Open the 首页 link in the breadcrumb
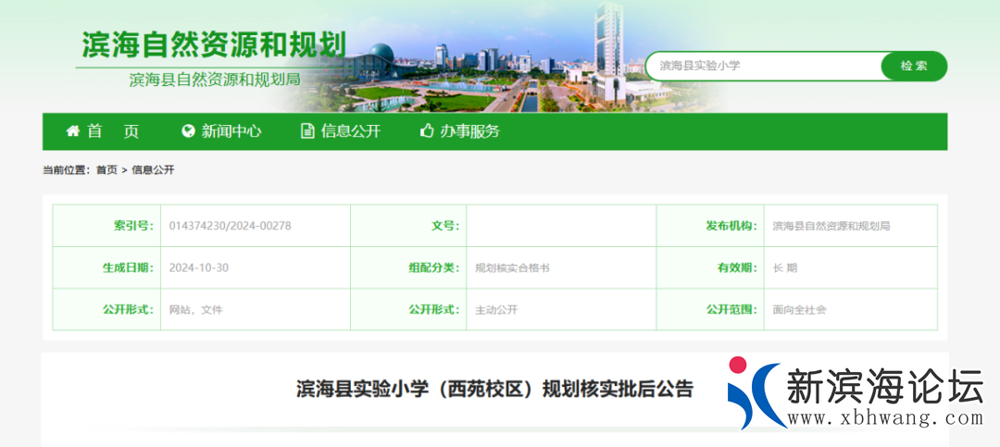 pos(106,170)
